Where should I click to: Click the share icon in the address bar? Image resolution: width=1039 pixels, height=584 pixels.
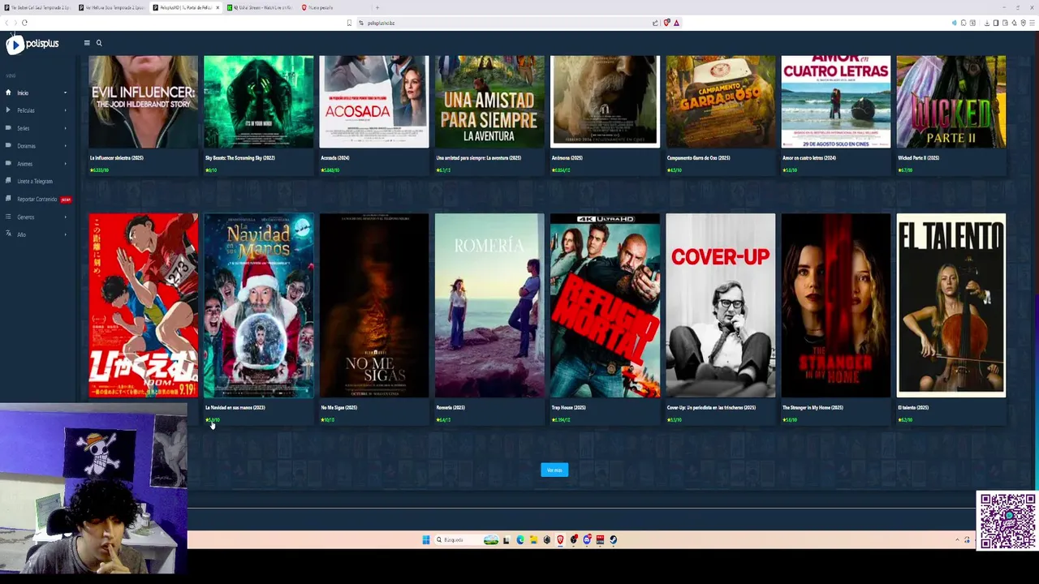655,23
